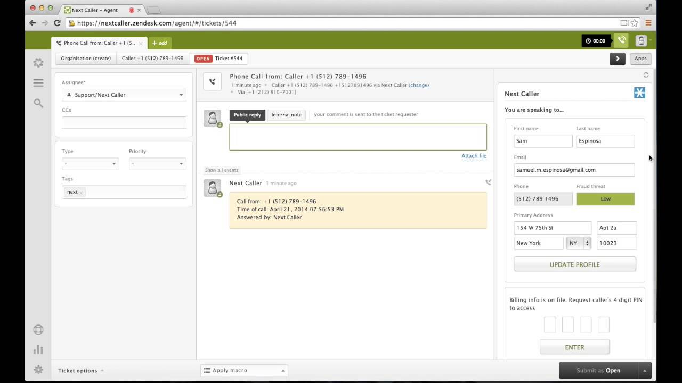
Task: Select the Ticket #544 breadcrumb
Action: click(219, 59)
